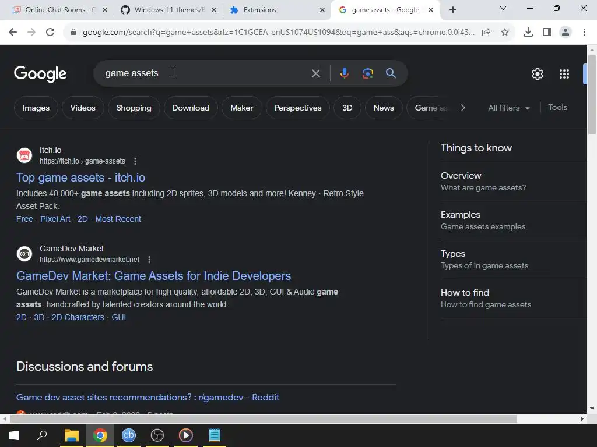
Task: Select the Download filter chip
Action: (x=191, y=108)
